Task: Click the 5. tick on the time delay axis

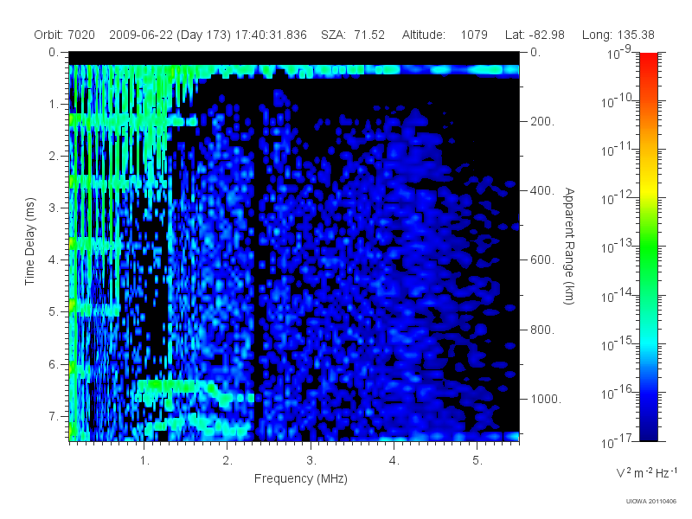Action: (x=54, y=311)
